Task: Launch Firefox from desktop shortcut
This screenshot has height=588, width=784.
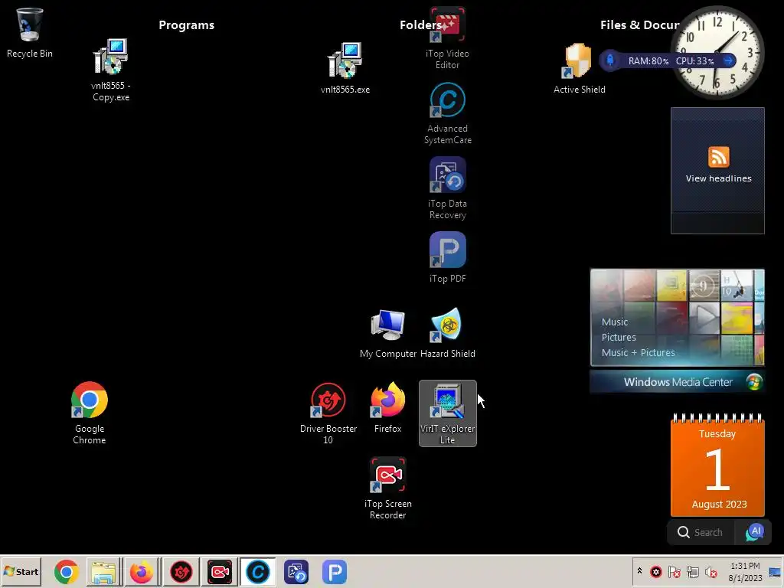Action: pyautogui.click(x=387, y=407)
